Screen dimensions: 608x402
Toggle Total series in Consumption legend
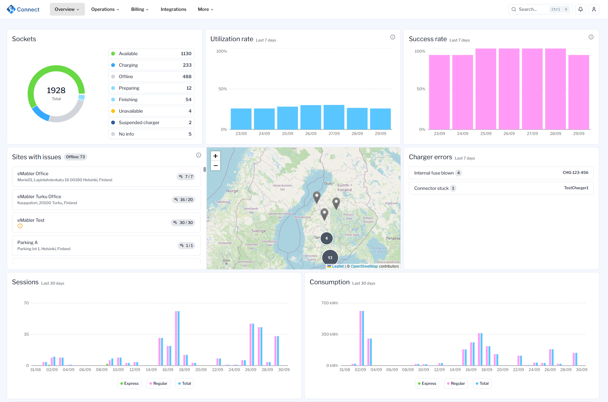482,383
